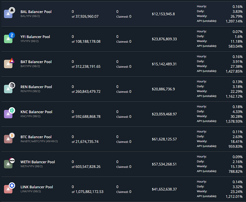
Task: Click the staked total 592,688,868.78
Action: click(x=88, y=116)
